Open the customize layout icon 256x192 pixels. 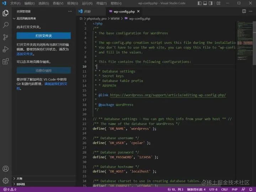pyautogui.click(x=218, y=3)
